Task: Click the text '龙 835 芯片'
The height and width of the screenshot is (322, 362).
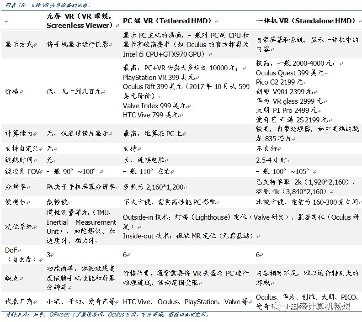Action: click(274, 138)
